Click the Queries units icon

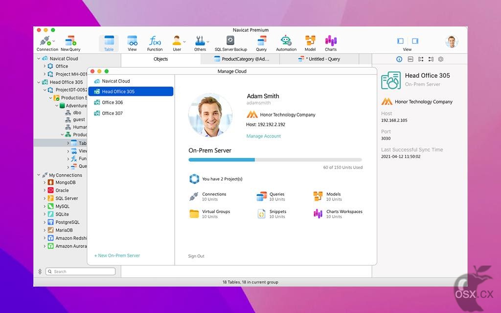[x=262, y=197]
